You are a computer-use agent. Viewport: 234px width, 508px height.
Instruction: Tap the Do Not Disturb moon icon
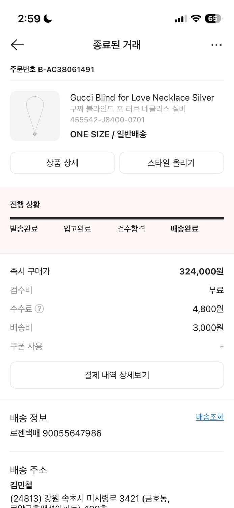click(47, 19)
